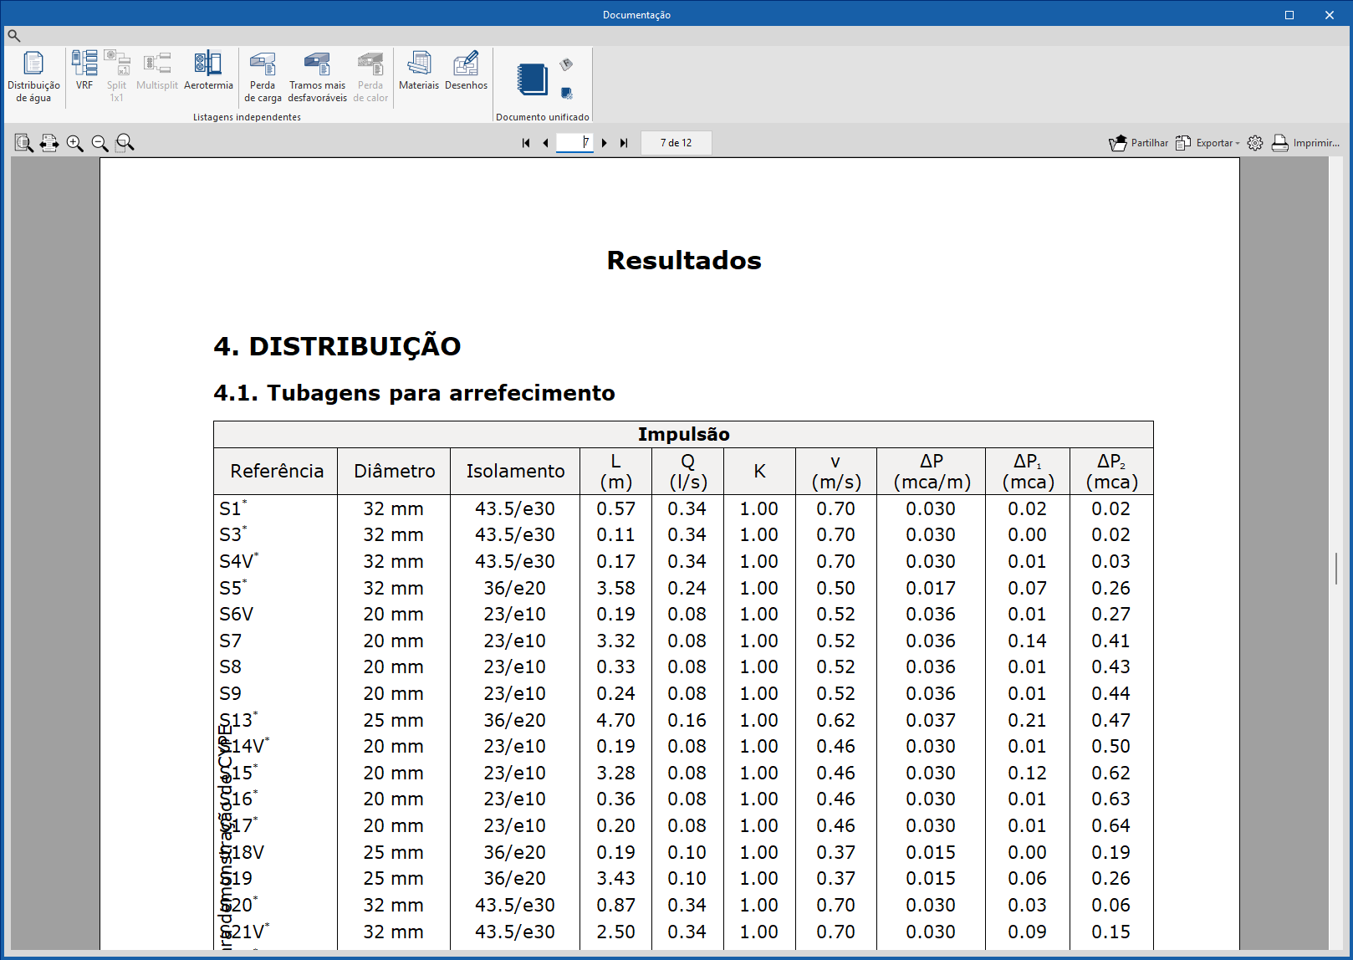
Task: Jump to the first page
Action: 526,143
